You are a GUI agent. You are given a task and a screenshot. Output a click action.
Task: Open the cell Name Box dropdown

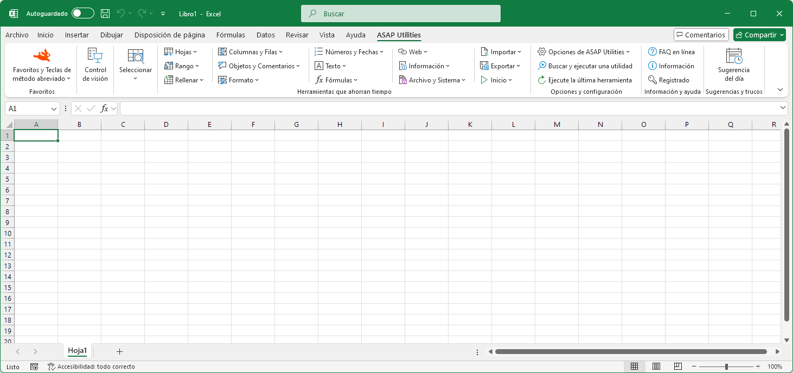[53, 108]
